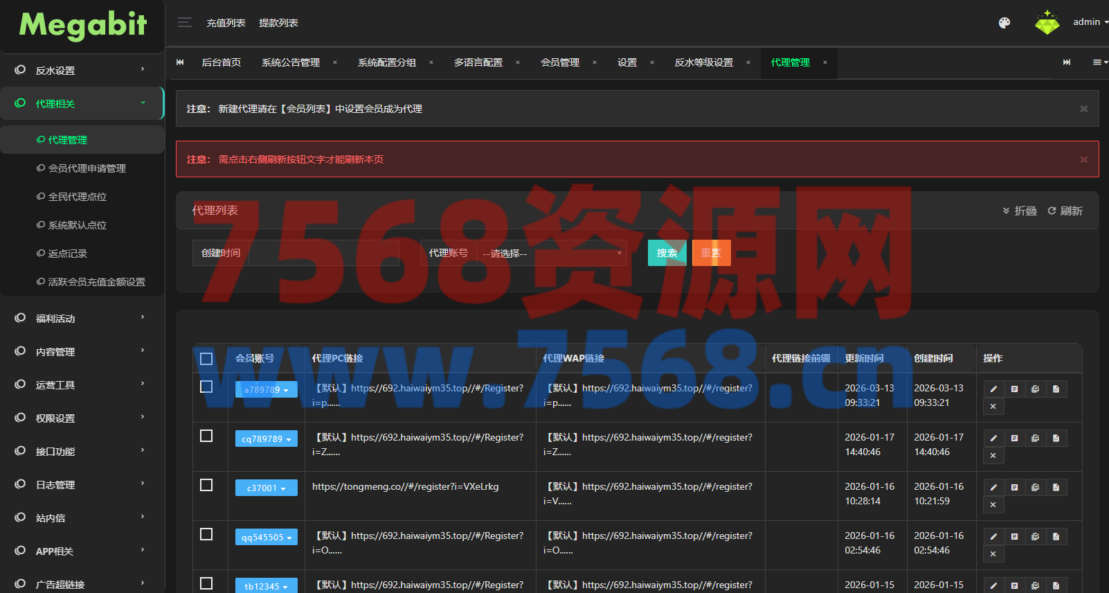
Task: Open the a789789 account dropdown button
Action: pos(266,390)
